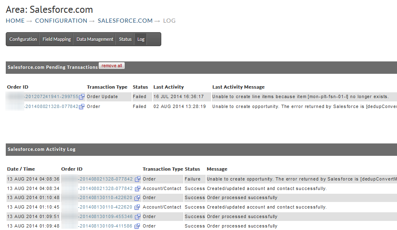This screenshot has height=230, width=397.
Task: Click the '13 AUG 2014 01:09:51' date cell
Action: click(x=33, y=216)
